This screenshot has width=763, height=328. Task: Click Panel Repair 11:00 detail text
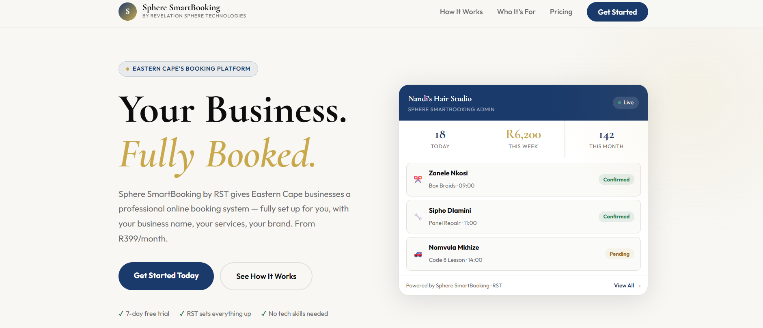point(453,223)
